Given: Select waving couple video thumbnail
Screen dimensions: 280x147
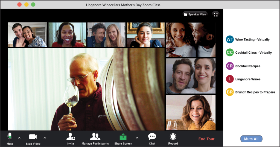Looking at the screenshot, I should point(28,35).
